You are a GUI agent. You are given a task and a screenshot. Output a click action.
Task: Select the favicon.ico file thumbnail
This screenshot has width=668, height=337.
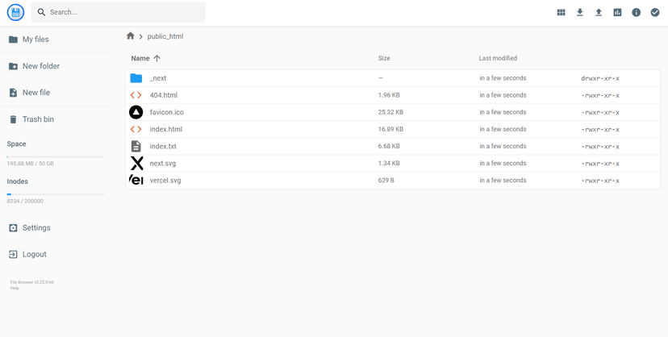(x=136, y=112)
